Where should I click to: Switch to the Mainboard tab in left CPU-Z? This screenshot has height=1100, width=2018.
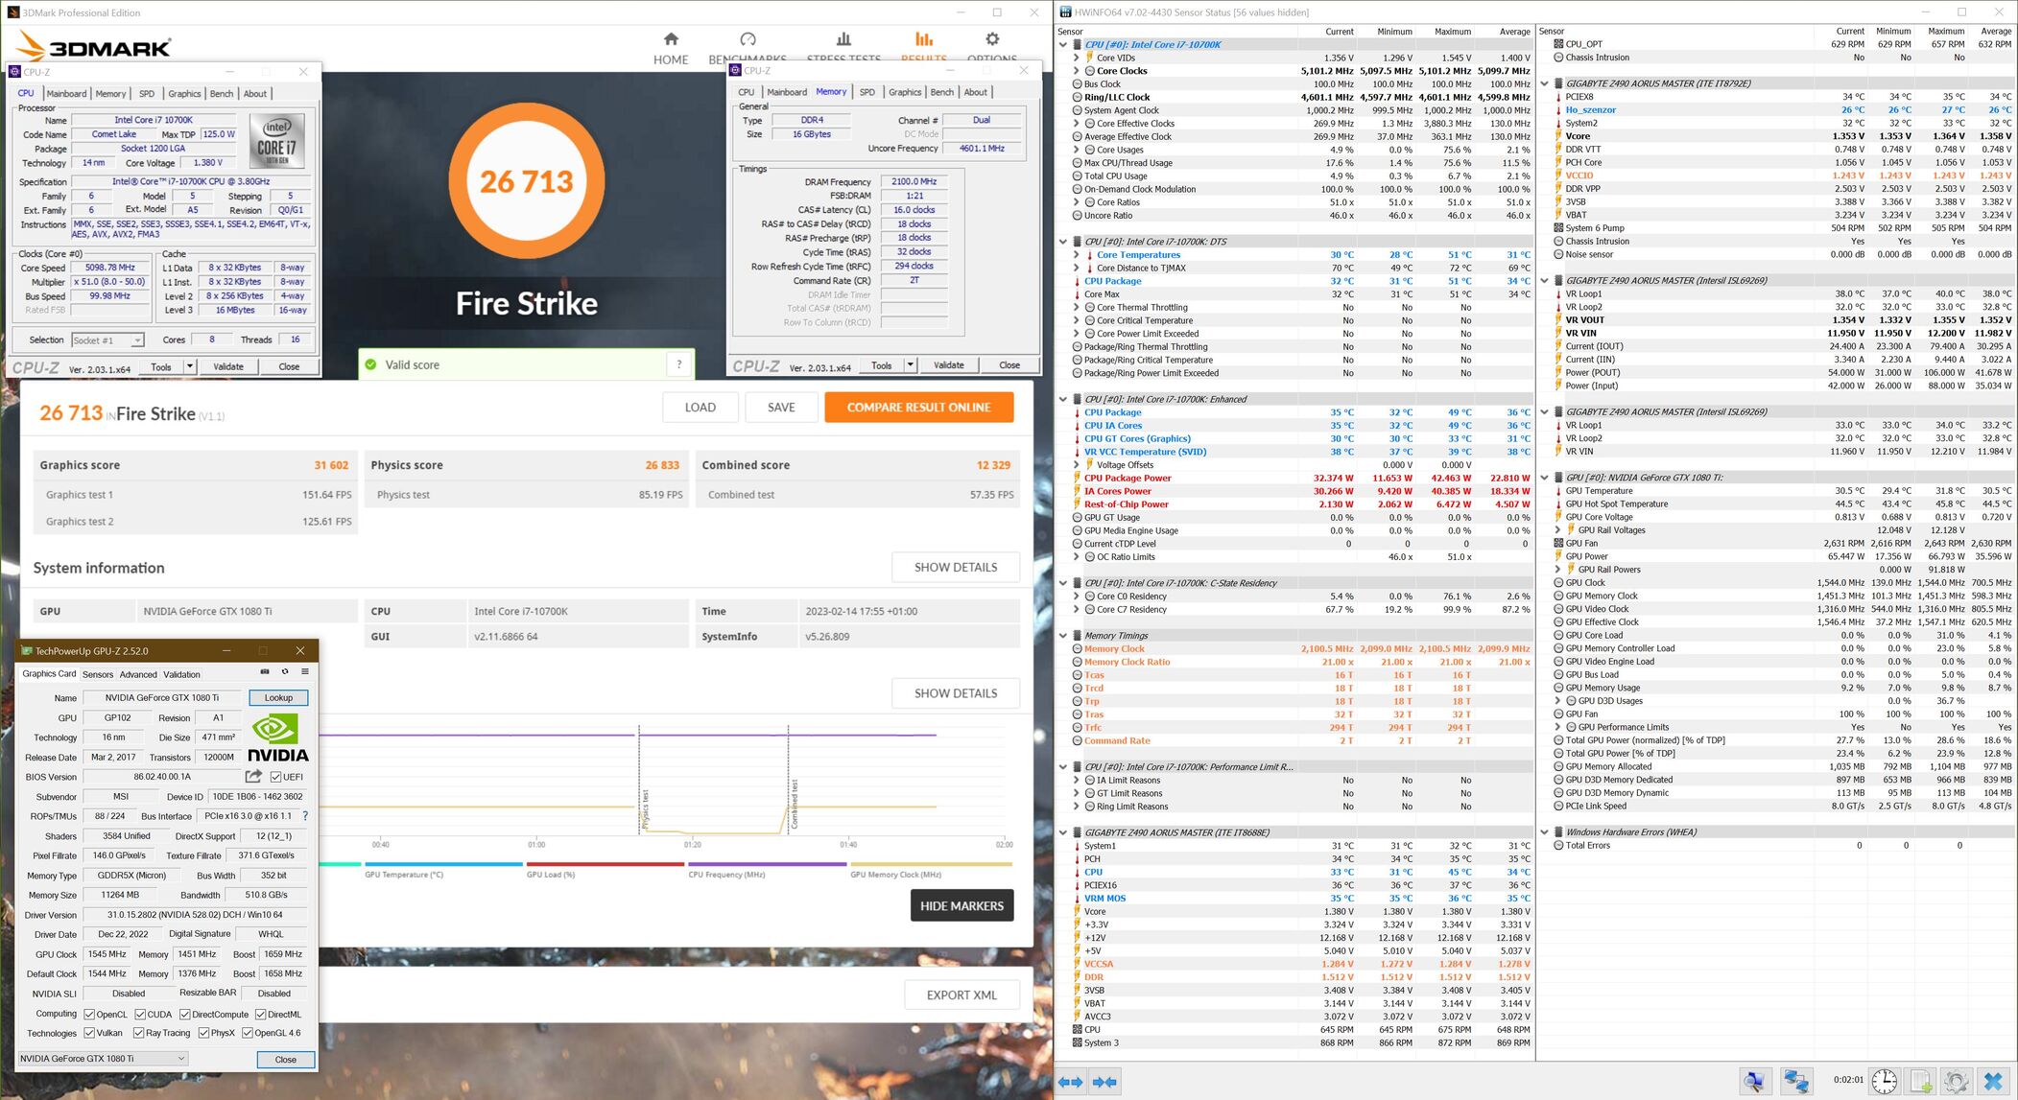tap(67, 94)
